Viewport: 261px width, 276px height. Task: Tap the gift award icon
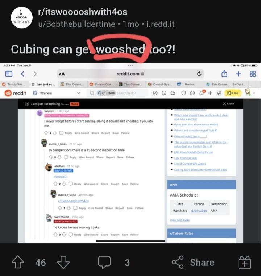click(244, 263)
